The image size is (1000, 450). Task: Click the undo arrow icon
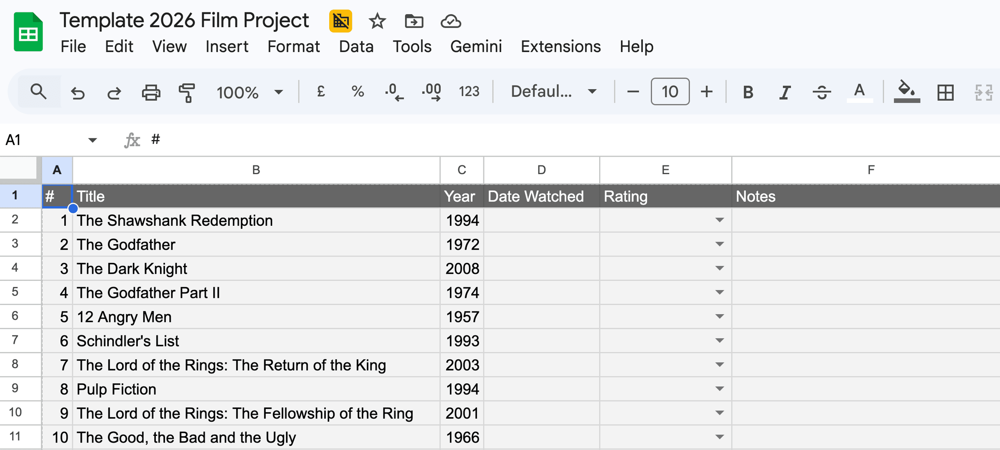coord(77,92)
